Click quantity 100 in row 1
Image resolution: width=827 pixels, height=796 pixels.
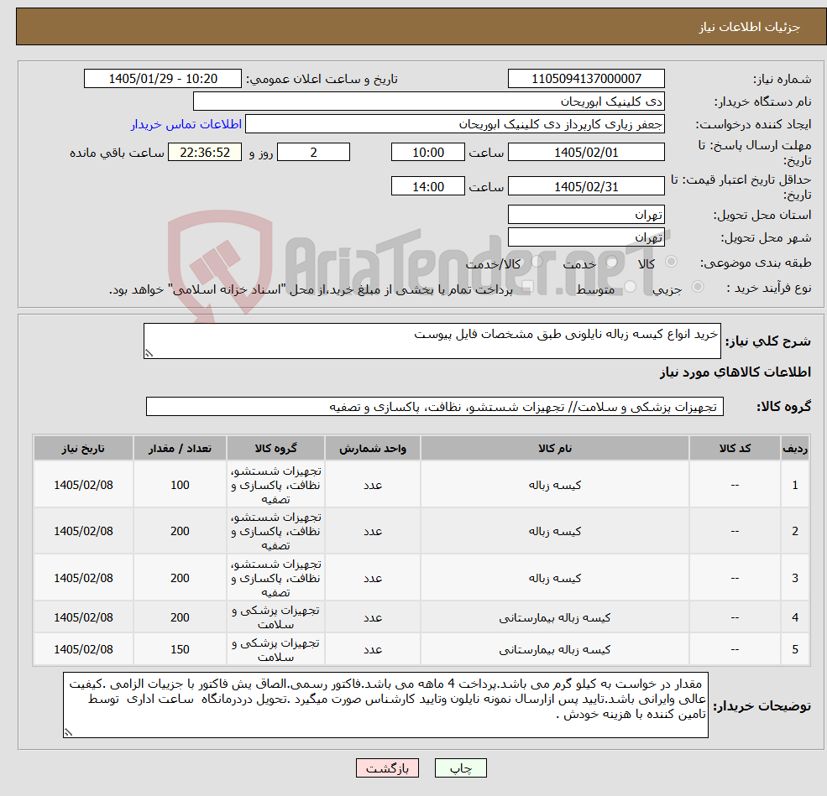[x=180, y=485]
